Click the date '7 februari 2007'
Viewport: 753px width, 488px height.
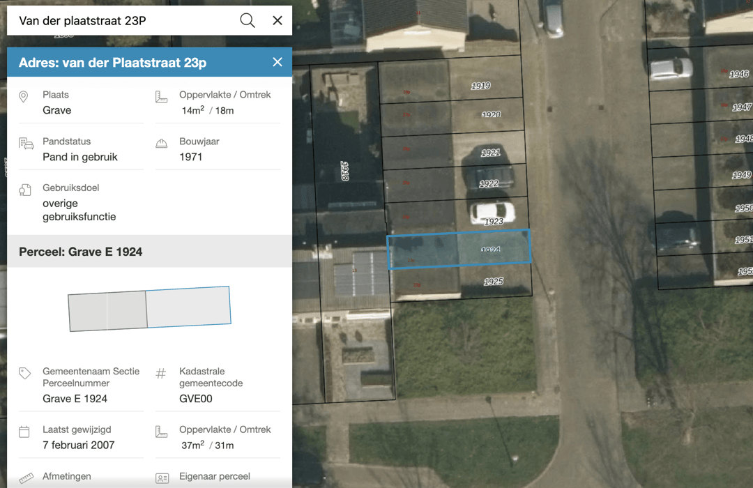[78, 445]
